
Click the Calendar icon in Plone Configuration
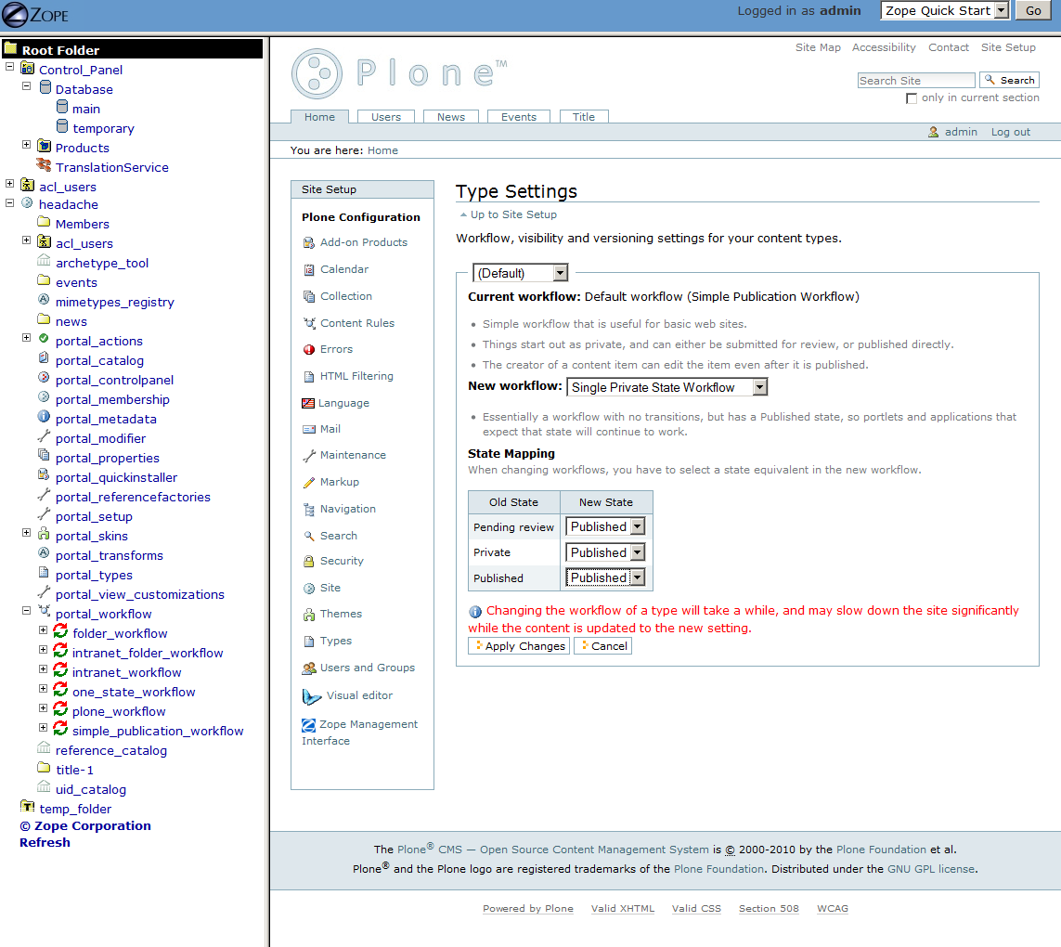[308, 269]
